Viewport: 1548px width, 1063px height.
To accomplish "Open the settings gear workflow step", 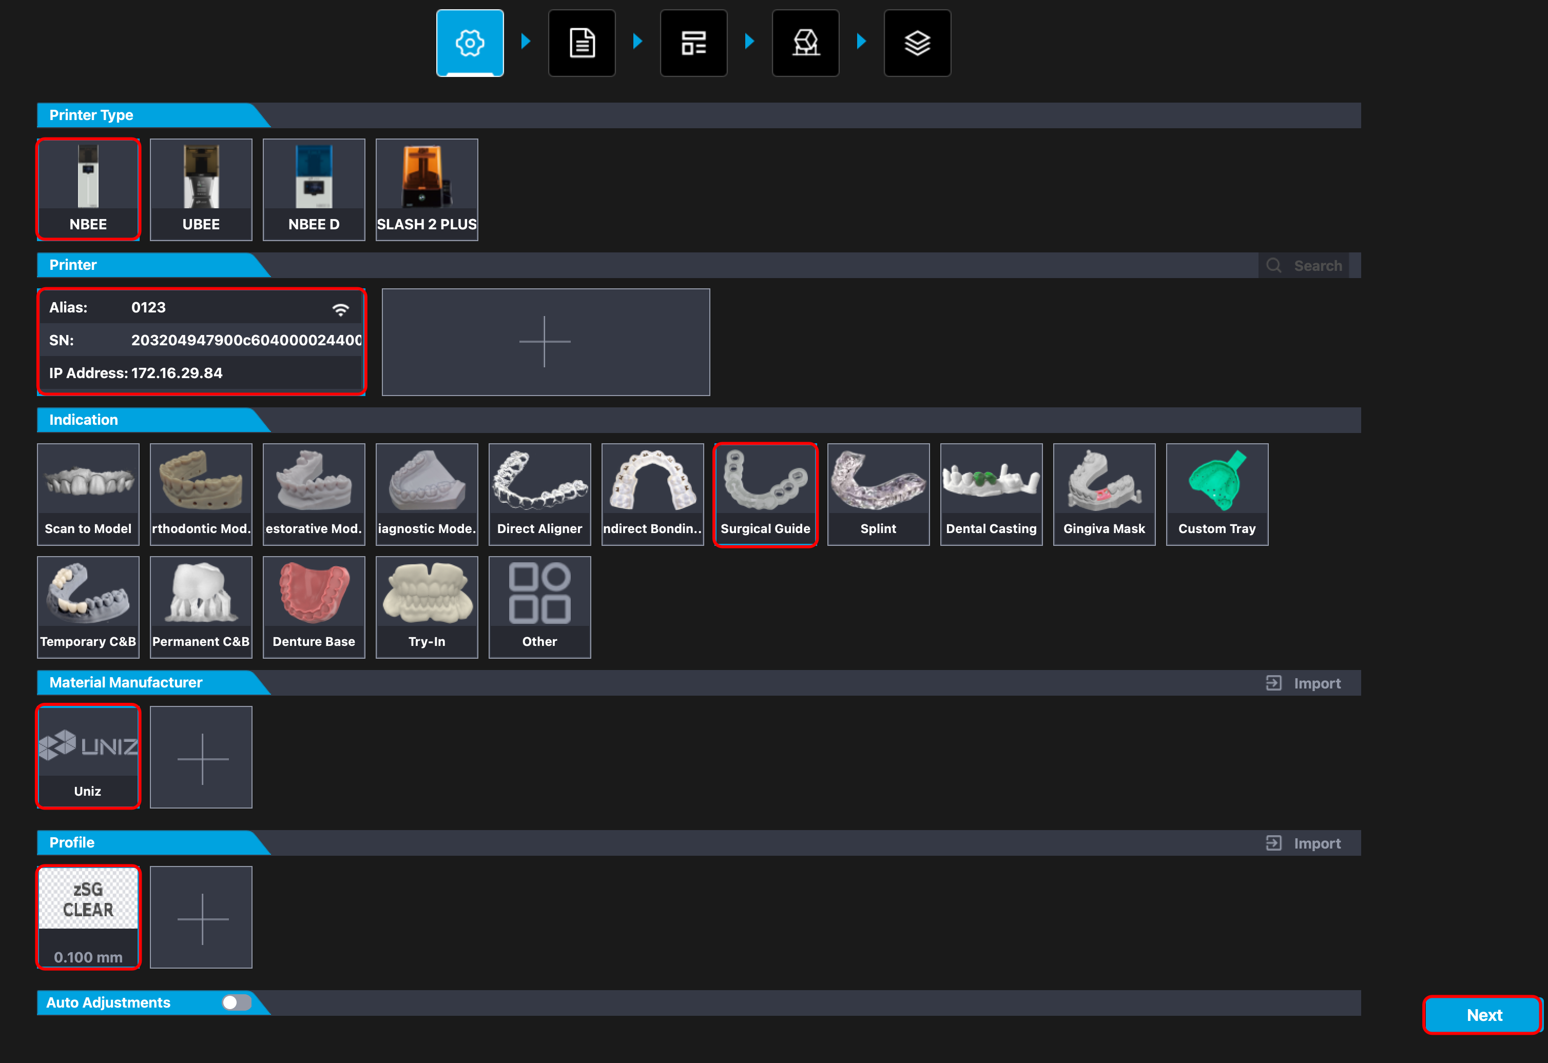I will [x=470, y=43].
